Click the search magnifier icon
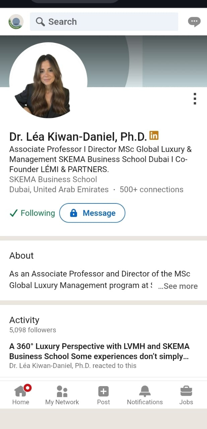 [x=40, y=22]
